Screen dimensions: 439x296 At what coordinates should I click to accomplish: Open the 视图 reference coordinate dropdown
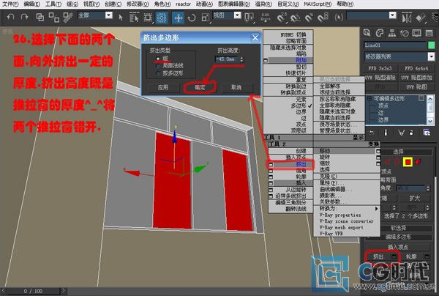pyautogui.click(x=237, y=15)
